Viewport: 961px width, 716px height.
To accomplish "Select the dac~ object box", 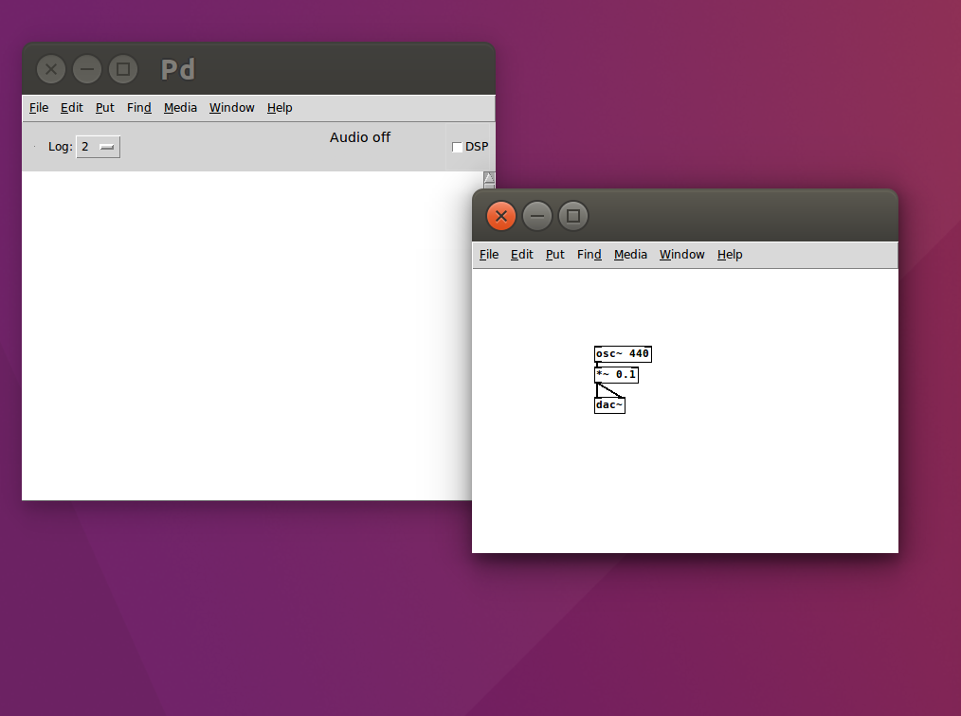I will coord(609,405).
